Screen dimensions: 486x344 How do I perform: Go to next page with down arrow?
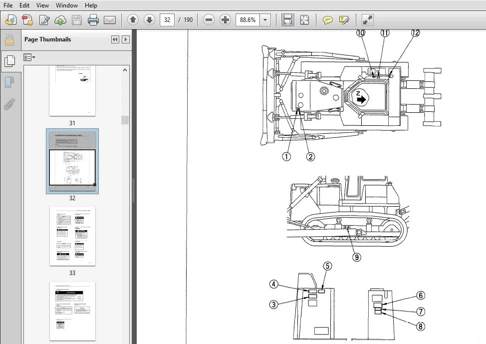point(149,20)
